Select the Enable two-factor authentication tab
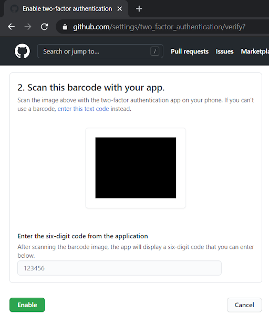The image size is (269, 315). click(x=66, y=8)
